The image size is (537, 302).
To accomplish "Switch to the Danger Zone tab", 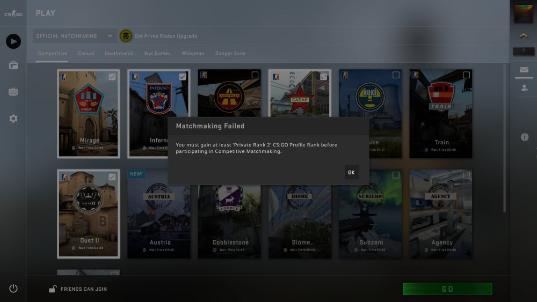I will pyautogui.click(x=230, y=53).
